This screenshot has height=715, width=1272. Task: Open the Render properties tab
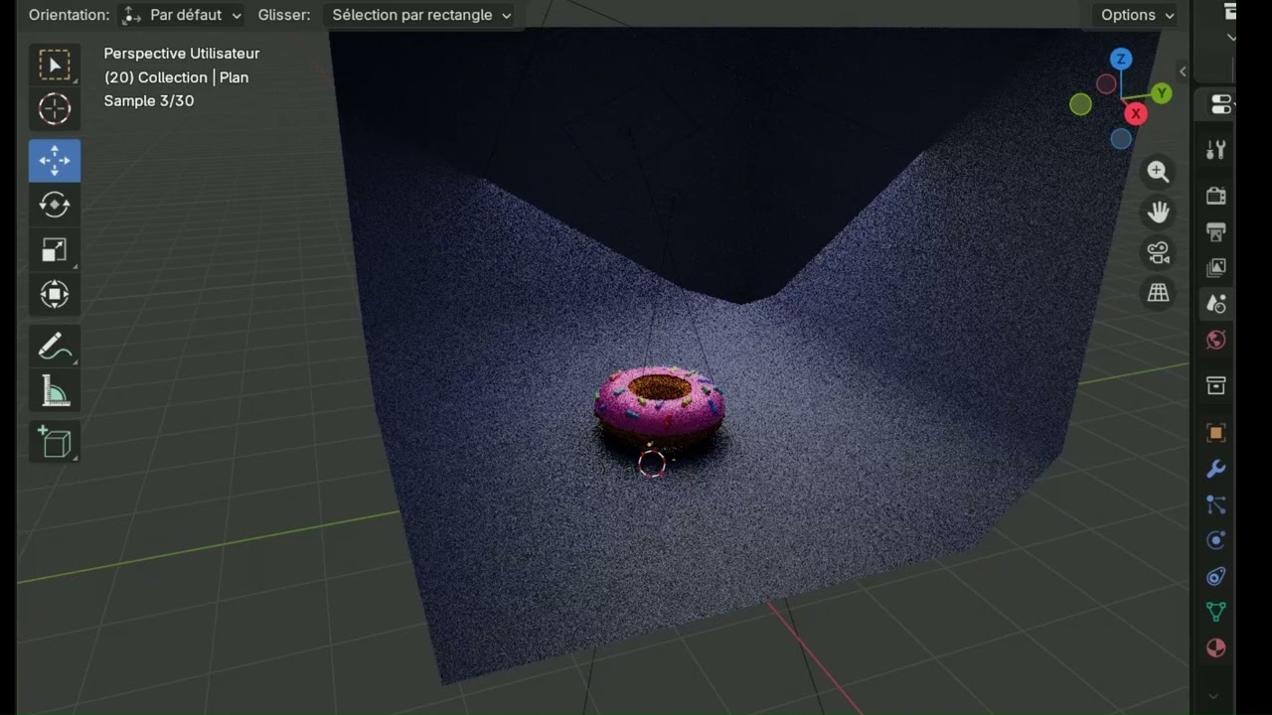tap(1216, 196)
